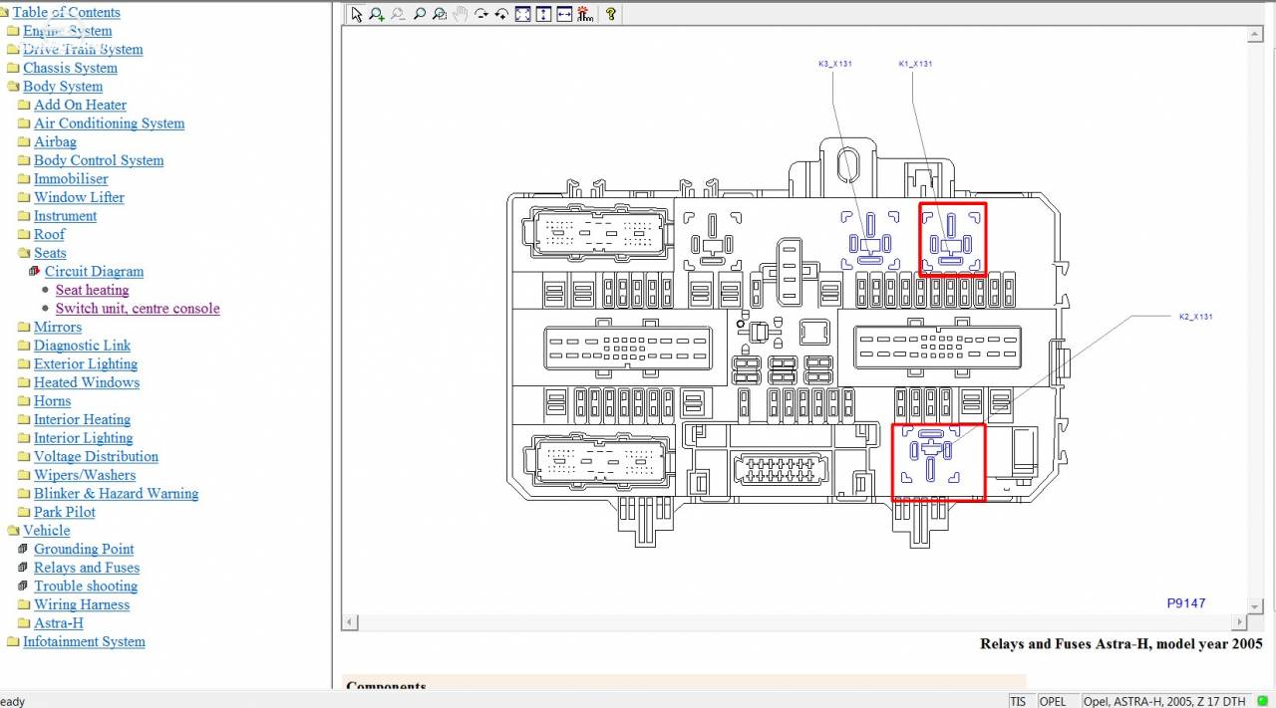Open the Immobiliser link
The height and width of the screenshot is (708, 1276).
(71, 179)
